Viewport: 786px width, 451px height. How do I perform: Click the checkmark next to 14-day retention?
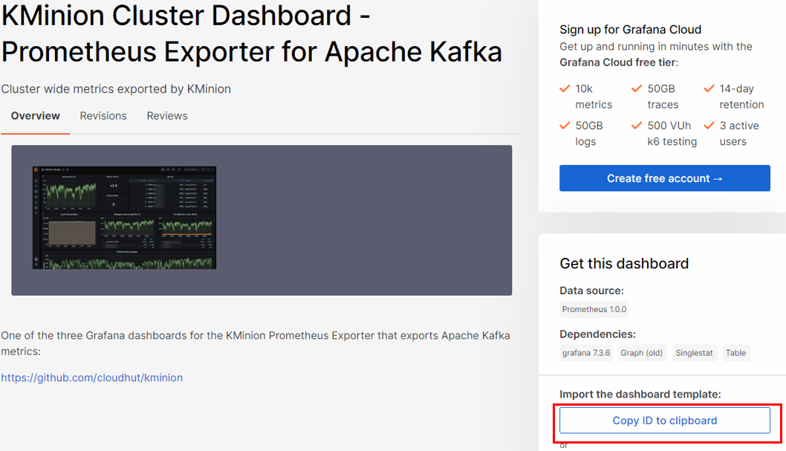point(709,88)
